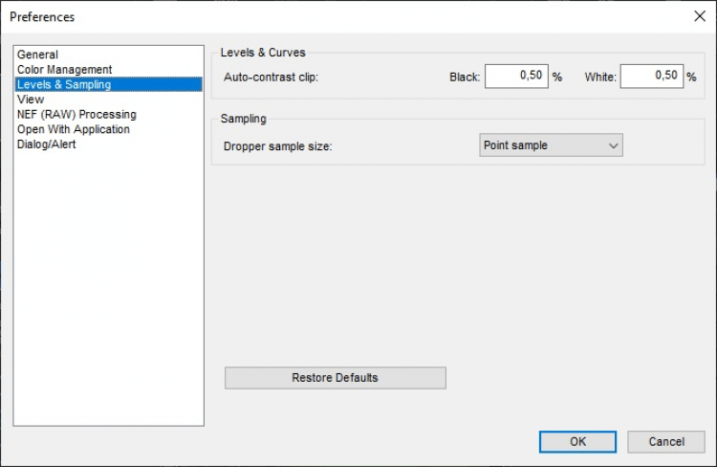Open the Color Management preferences
This screenshot has width=717, height=467.
[x=64, y=70]
